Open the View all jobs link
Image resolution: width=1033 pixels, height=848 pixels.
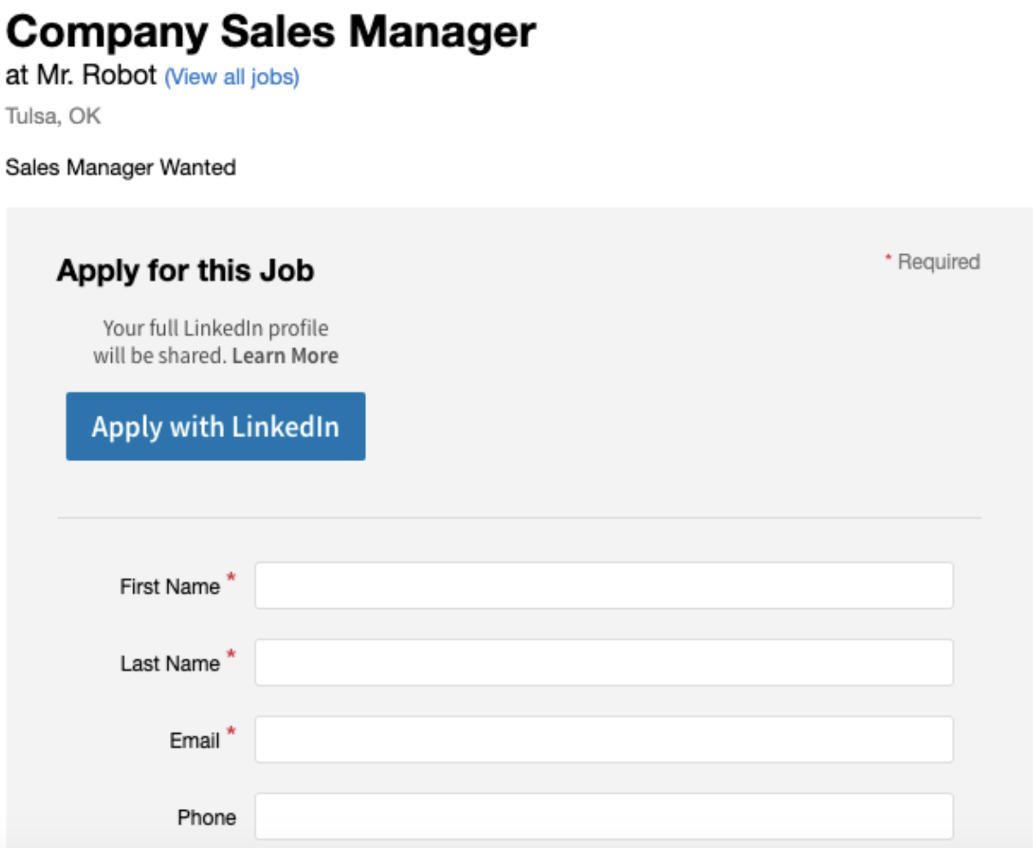(231, 77)
